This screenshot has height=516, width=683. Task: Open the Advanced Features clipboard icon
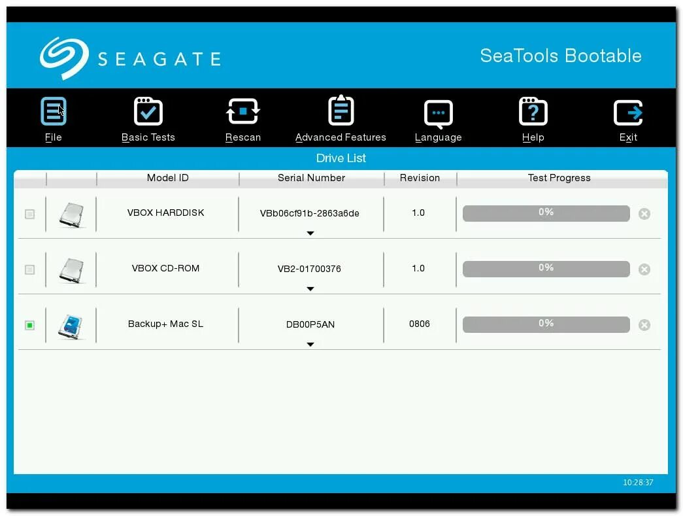pyautogui.click(x=341, y=111)
